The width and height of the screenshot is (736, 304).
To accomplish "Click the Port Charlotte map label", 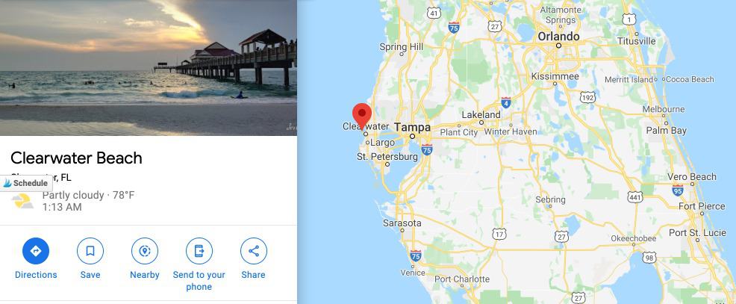I will click(x=462, y=279).
